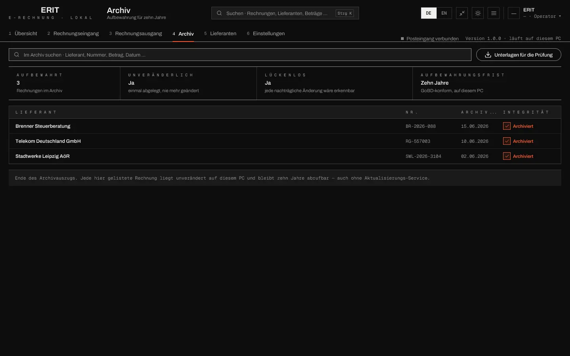Click invoice number BR-2026-088

pos(421,126)
